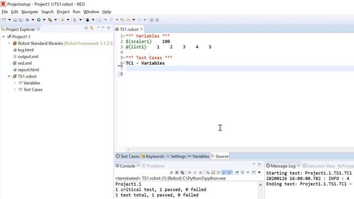Click the Debug toolbar icon
The width and height of the screenshot is (354, 199).
point(28,20)
